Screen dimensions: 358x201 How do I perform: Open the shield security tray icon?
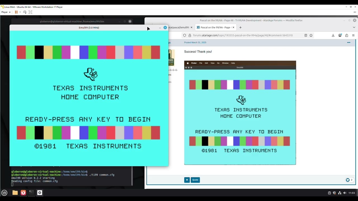(334, 193)
